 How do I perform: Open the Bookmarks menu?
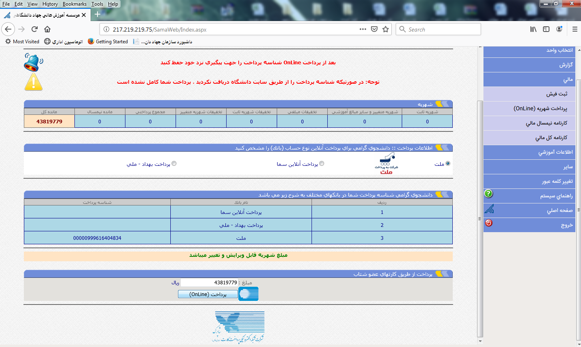click(x=74, y=4)
